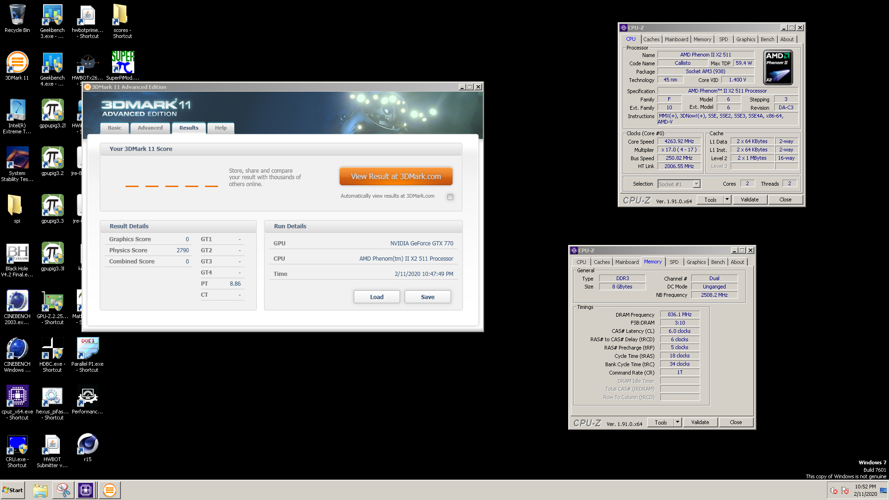
Task: Select the DRAM Frequency 836.1 MHz field
Action: [680, 314]
